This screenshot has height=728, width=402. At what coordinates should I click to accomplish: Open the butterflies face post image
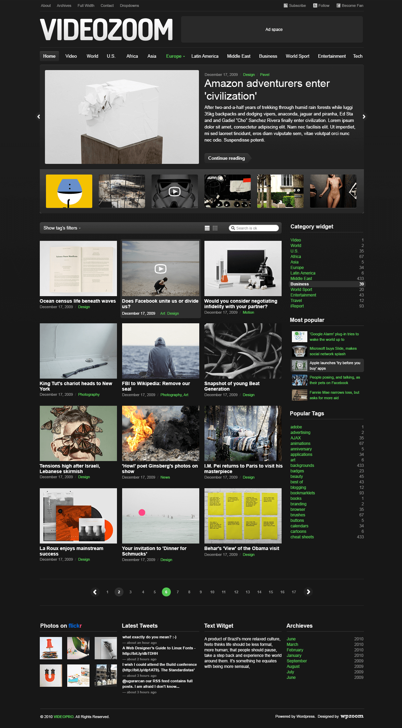[78, 434]
